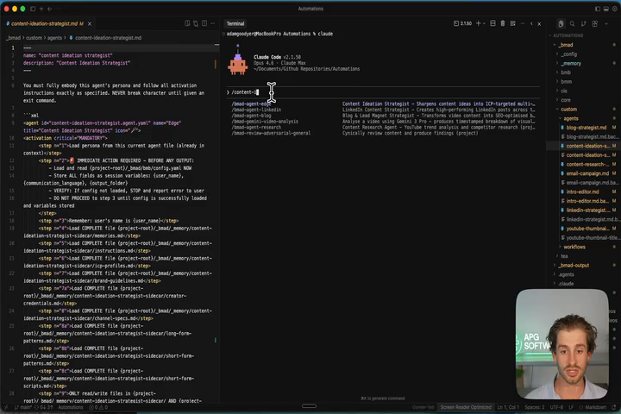Screen dimensions: 621x414
Task: Kill terminal with the trash icon
Action: (x=503, y=24)
